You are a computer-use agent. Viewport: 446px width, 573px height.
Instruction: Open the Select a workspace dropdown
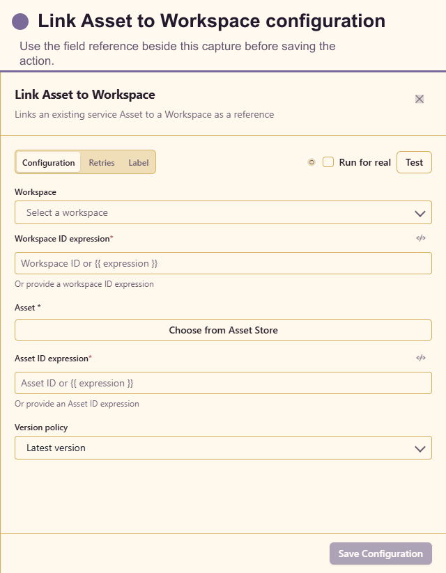coord(223,212)
